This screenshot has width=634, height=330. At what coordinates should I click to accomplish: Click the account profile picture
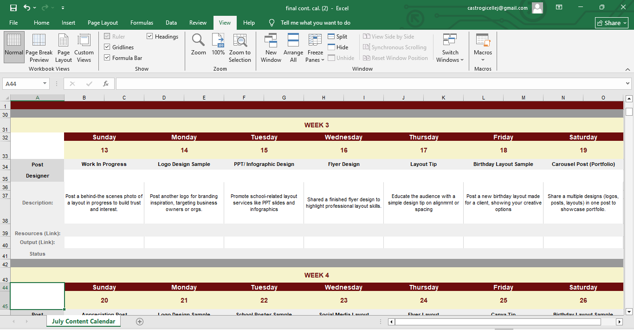tap(537, 8)
